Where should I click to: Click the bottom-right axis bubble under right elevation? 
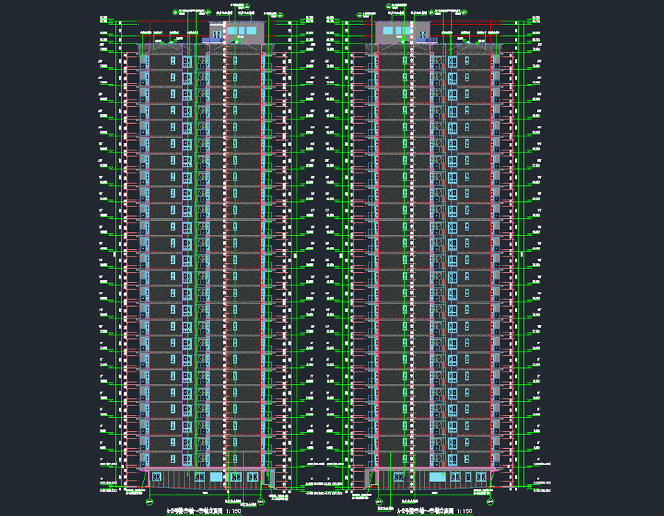pos(490,502)
